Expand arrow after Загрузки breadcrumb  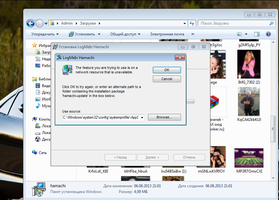pos(100,23)
